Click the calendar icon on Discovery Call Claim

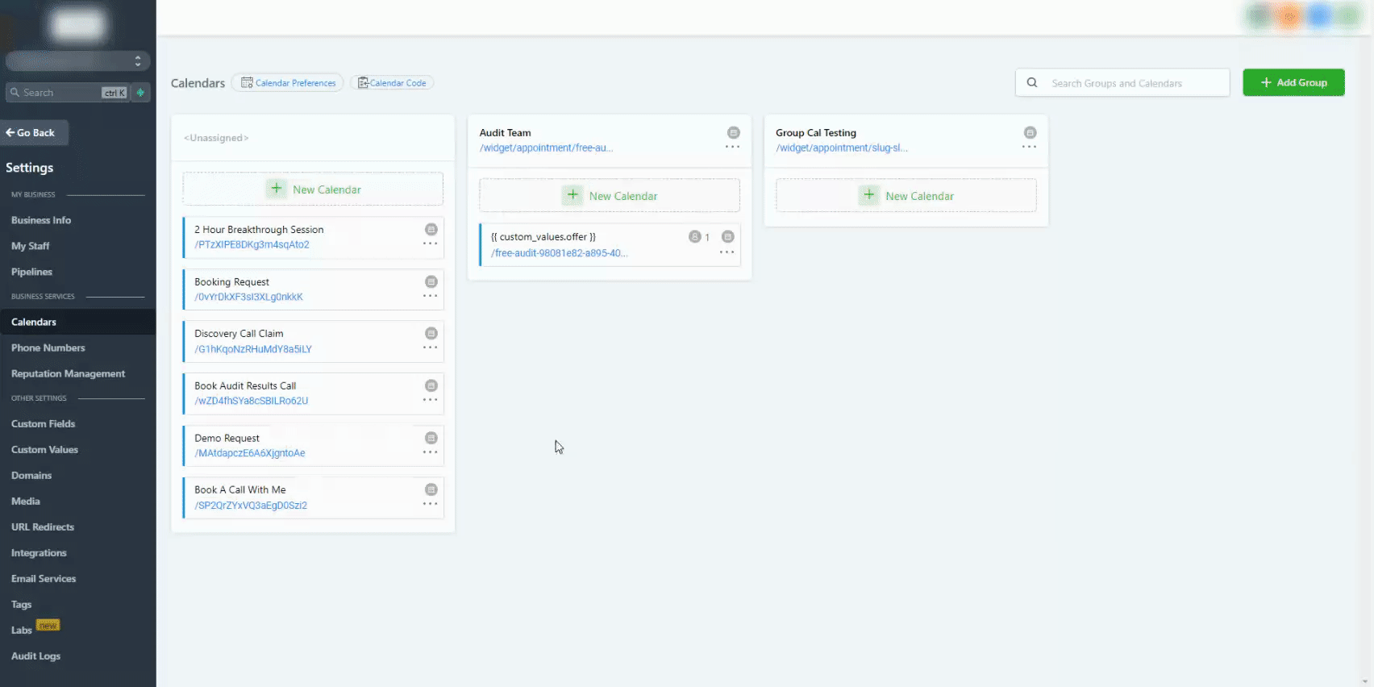pos(431,333)
